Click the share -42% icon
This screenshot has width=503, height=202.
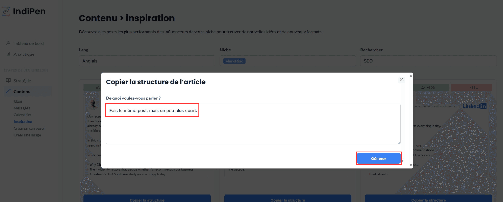coord(467,88)
